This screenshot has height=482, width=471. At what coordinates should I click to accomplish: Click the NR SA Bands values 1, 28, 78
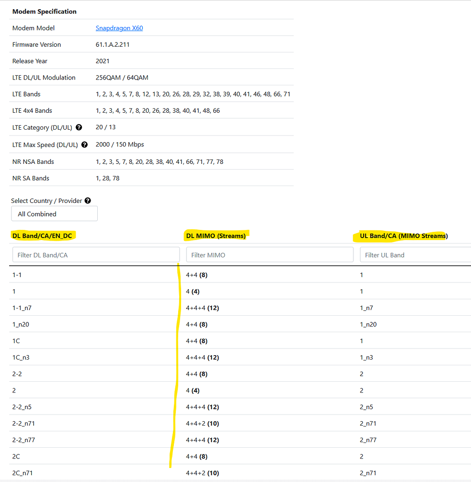coord(107,178)
